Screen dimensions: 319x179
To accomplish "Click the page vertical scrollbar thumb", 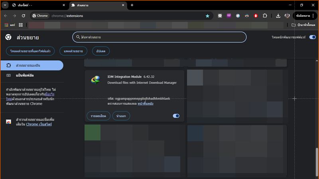I will point(317,162).
